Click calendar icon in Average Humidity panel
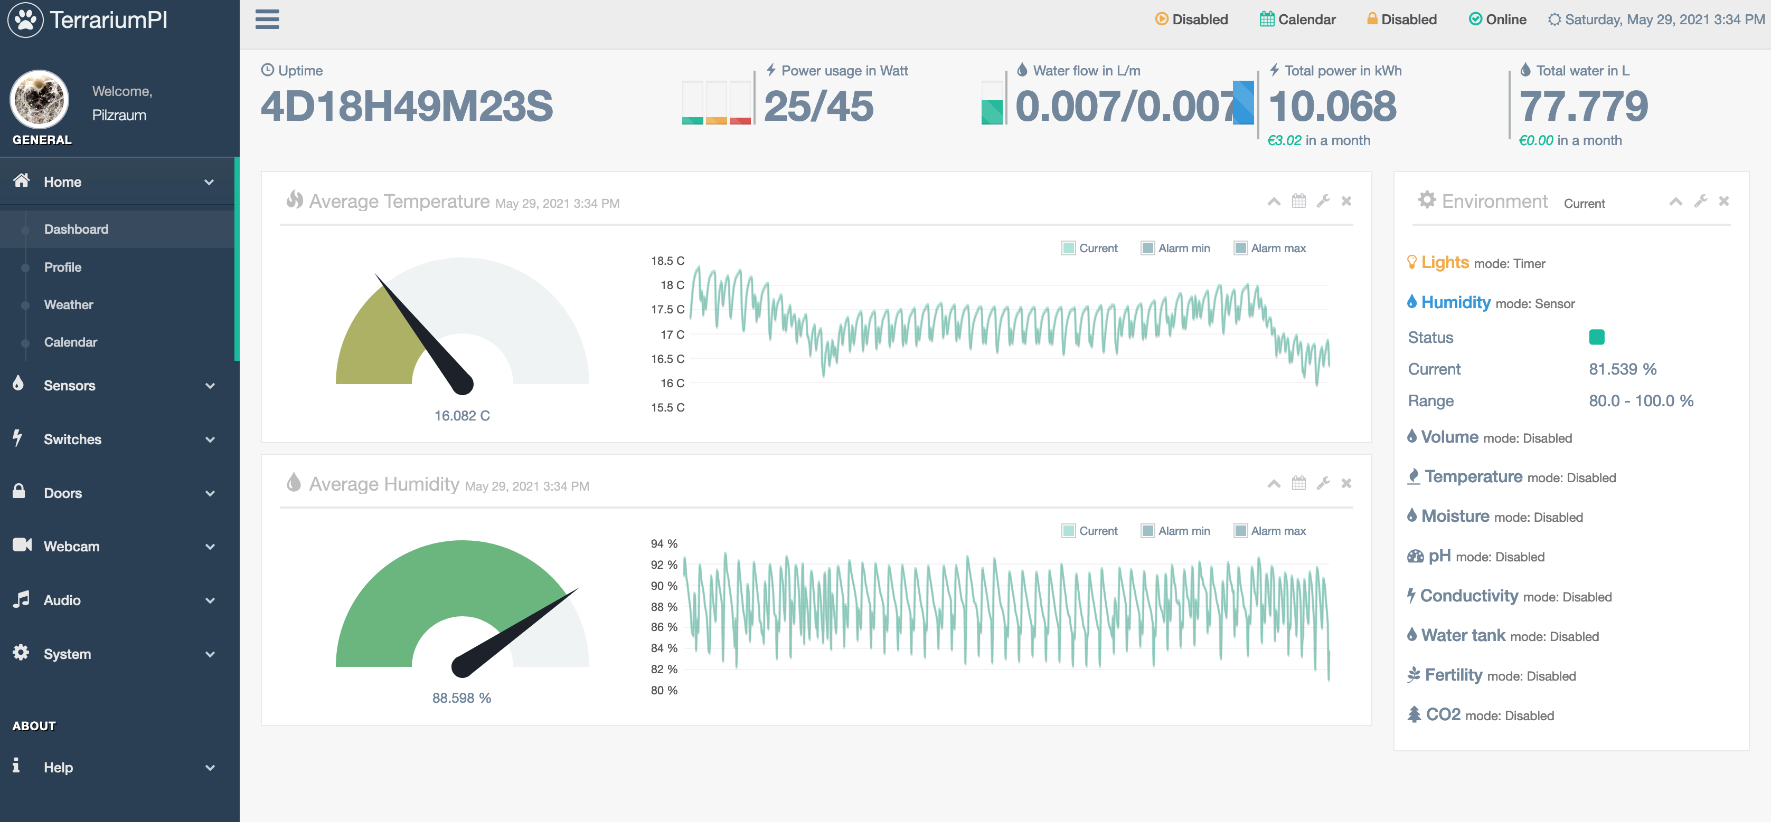 (1298, 483)
